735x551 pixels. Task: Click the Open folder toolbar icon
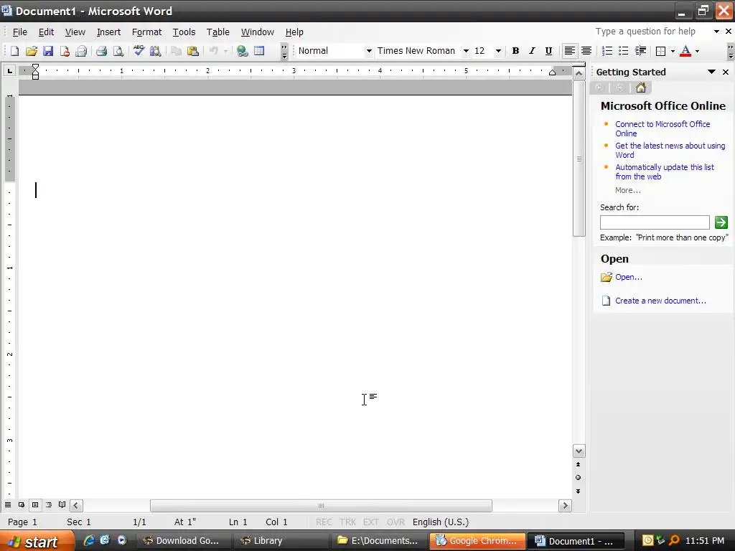[x=32, y=51]
